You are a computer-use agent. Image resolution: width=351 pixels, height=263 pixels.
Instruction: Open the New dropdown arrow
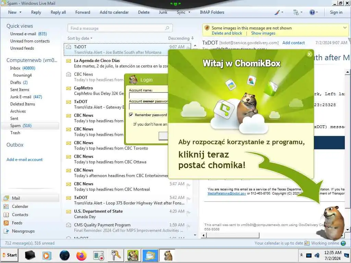coord(20,13)
